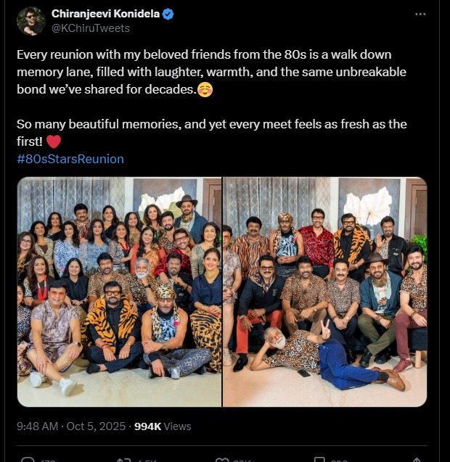The image size is (450, 462).
Task: Open the left group photo
Action: pyautogui.click(x=120, y=292)
